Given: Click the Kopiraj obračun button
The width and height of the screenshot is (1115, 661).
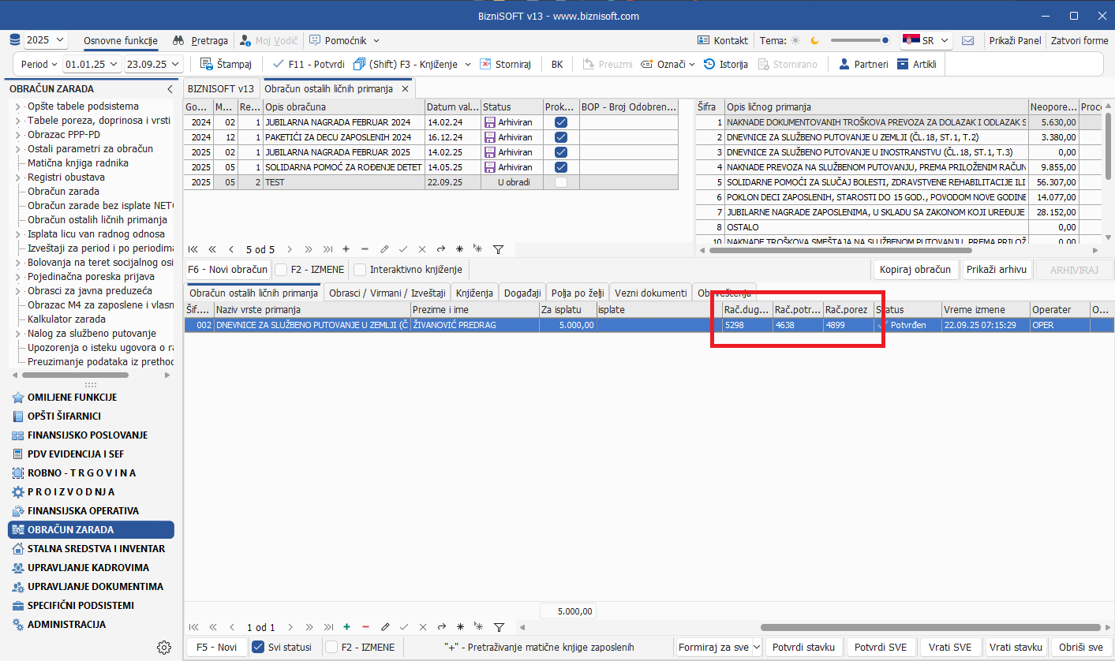Looking at the screenshot, I should (915, 270).
